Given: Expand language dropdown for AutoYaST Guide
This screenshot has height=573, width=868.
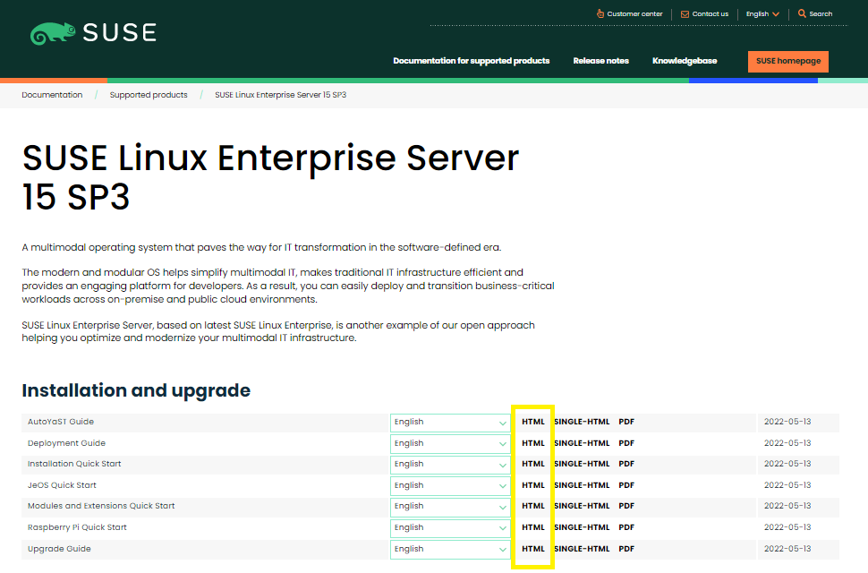Looking at the screenshot, I should pos(449,423).
